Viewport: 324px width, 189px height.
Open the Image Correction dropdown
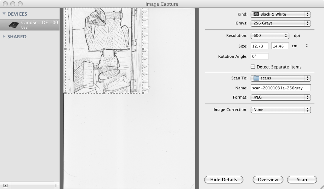point(280,110)
